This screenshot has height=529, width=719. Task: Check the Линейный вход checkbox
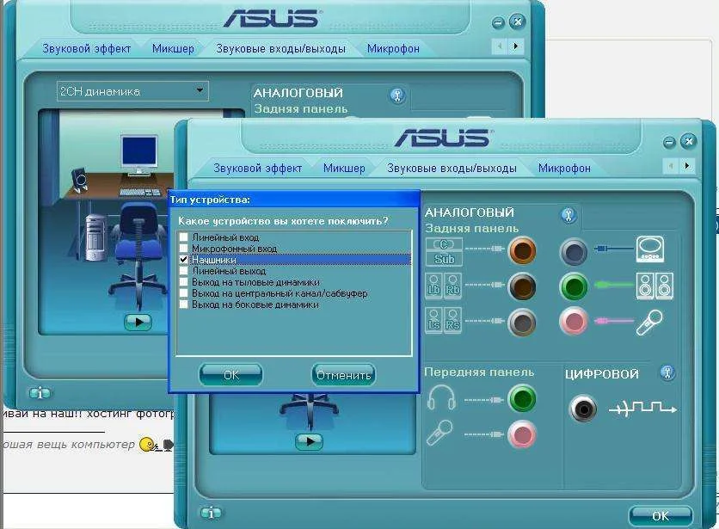183,237
